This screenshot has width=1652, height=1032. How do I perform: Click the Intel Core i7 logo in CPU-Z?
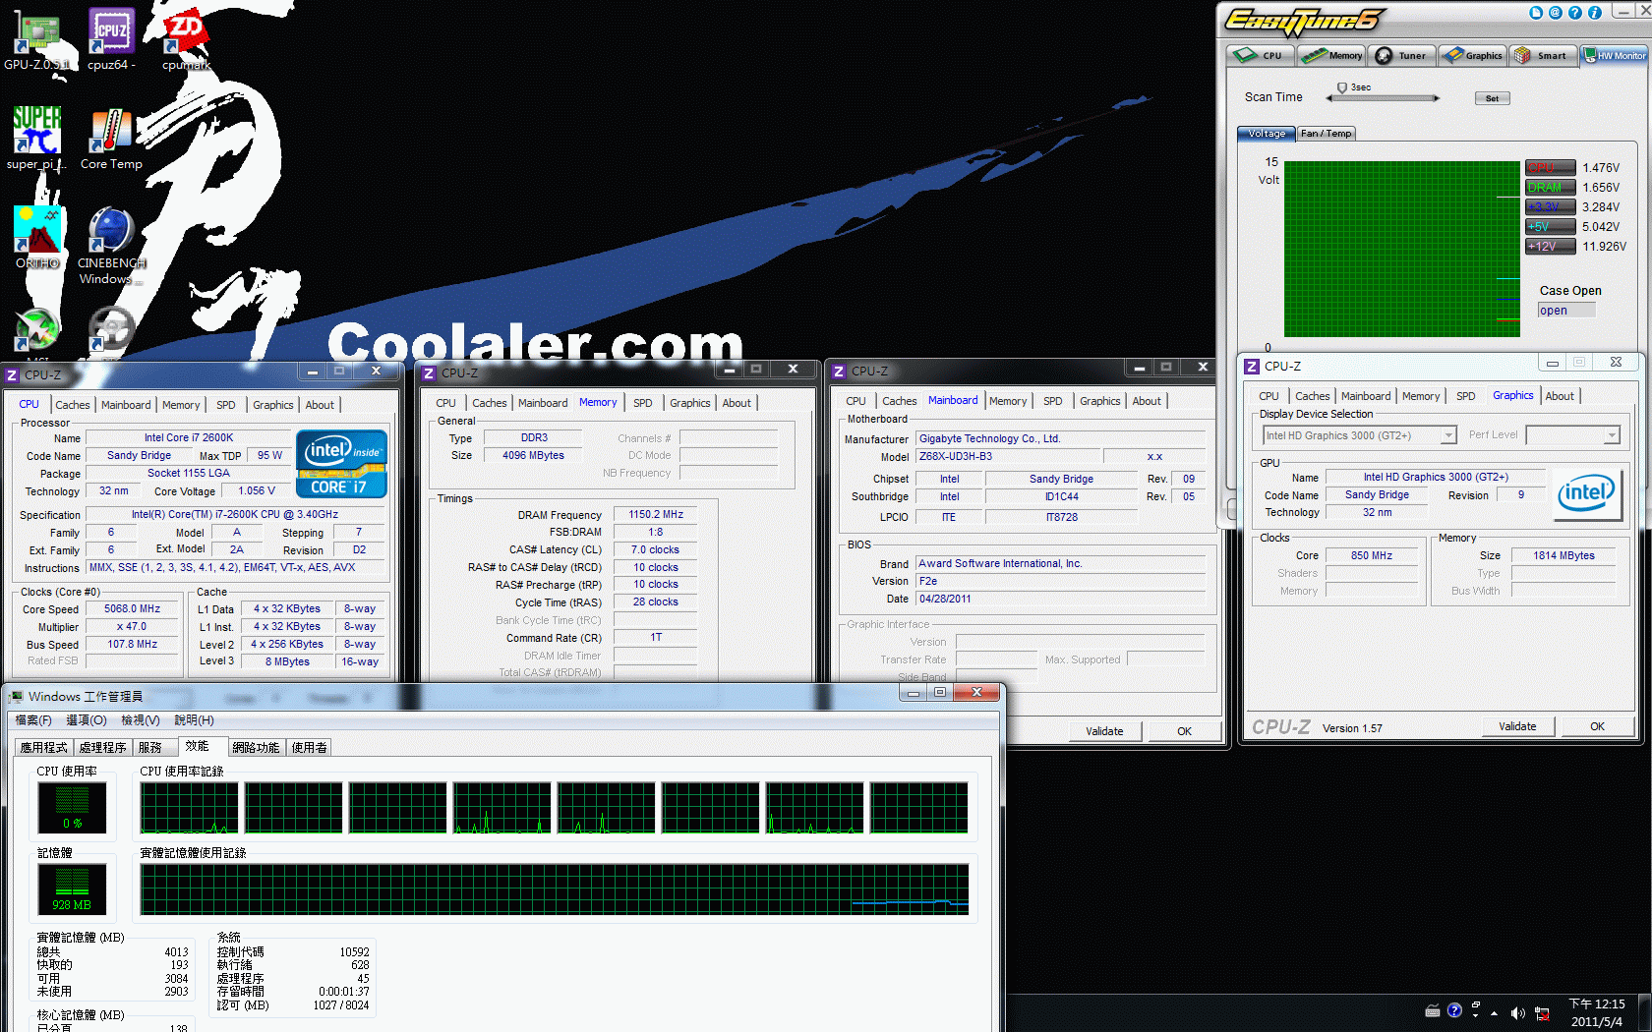[x=341, y=464]
